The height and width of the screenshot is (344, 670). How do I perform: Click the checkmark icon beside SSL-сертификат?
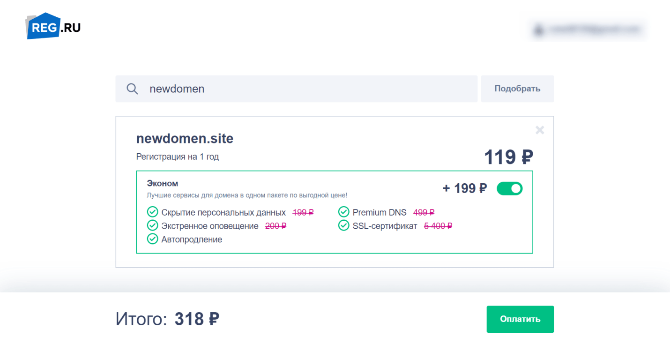pos(344,226)
